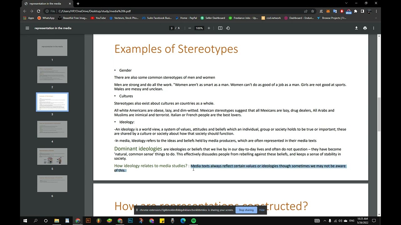Open the cod.network bookmark
The width and height of the screenshot is (401, 225).
click(271, 18)
